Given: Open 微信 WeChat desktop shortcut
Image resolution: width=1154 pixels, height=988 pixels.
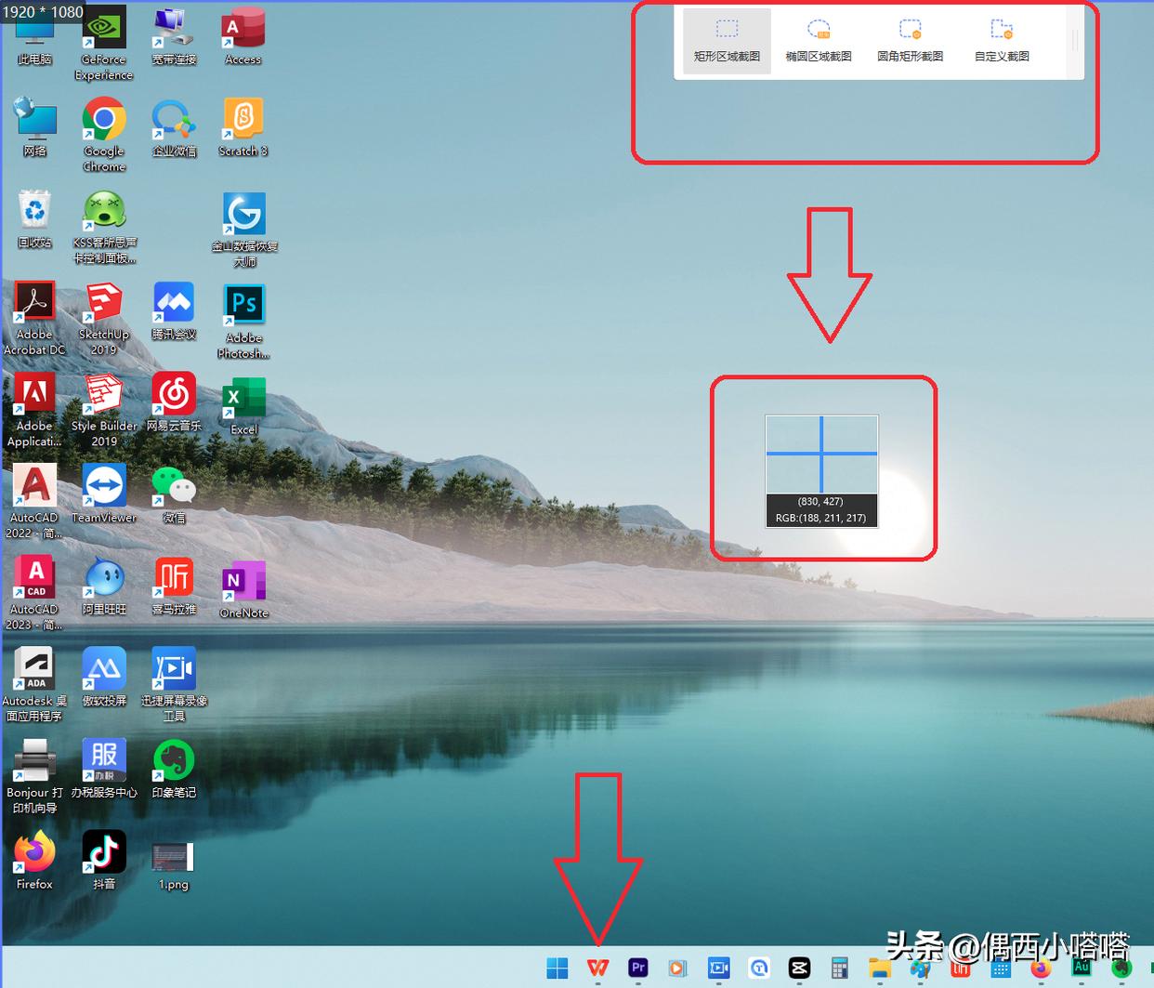Looking at the screenshot, I should (x=174, y=494).
